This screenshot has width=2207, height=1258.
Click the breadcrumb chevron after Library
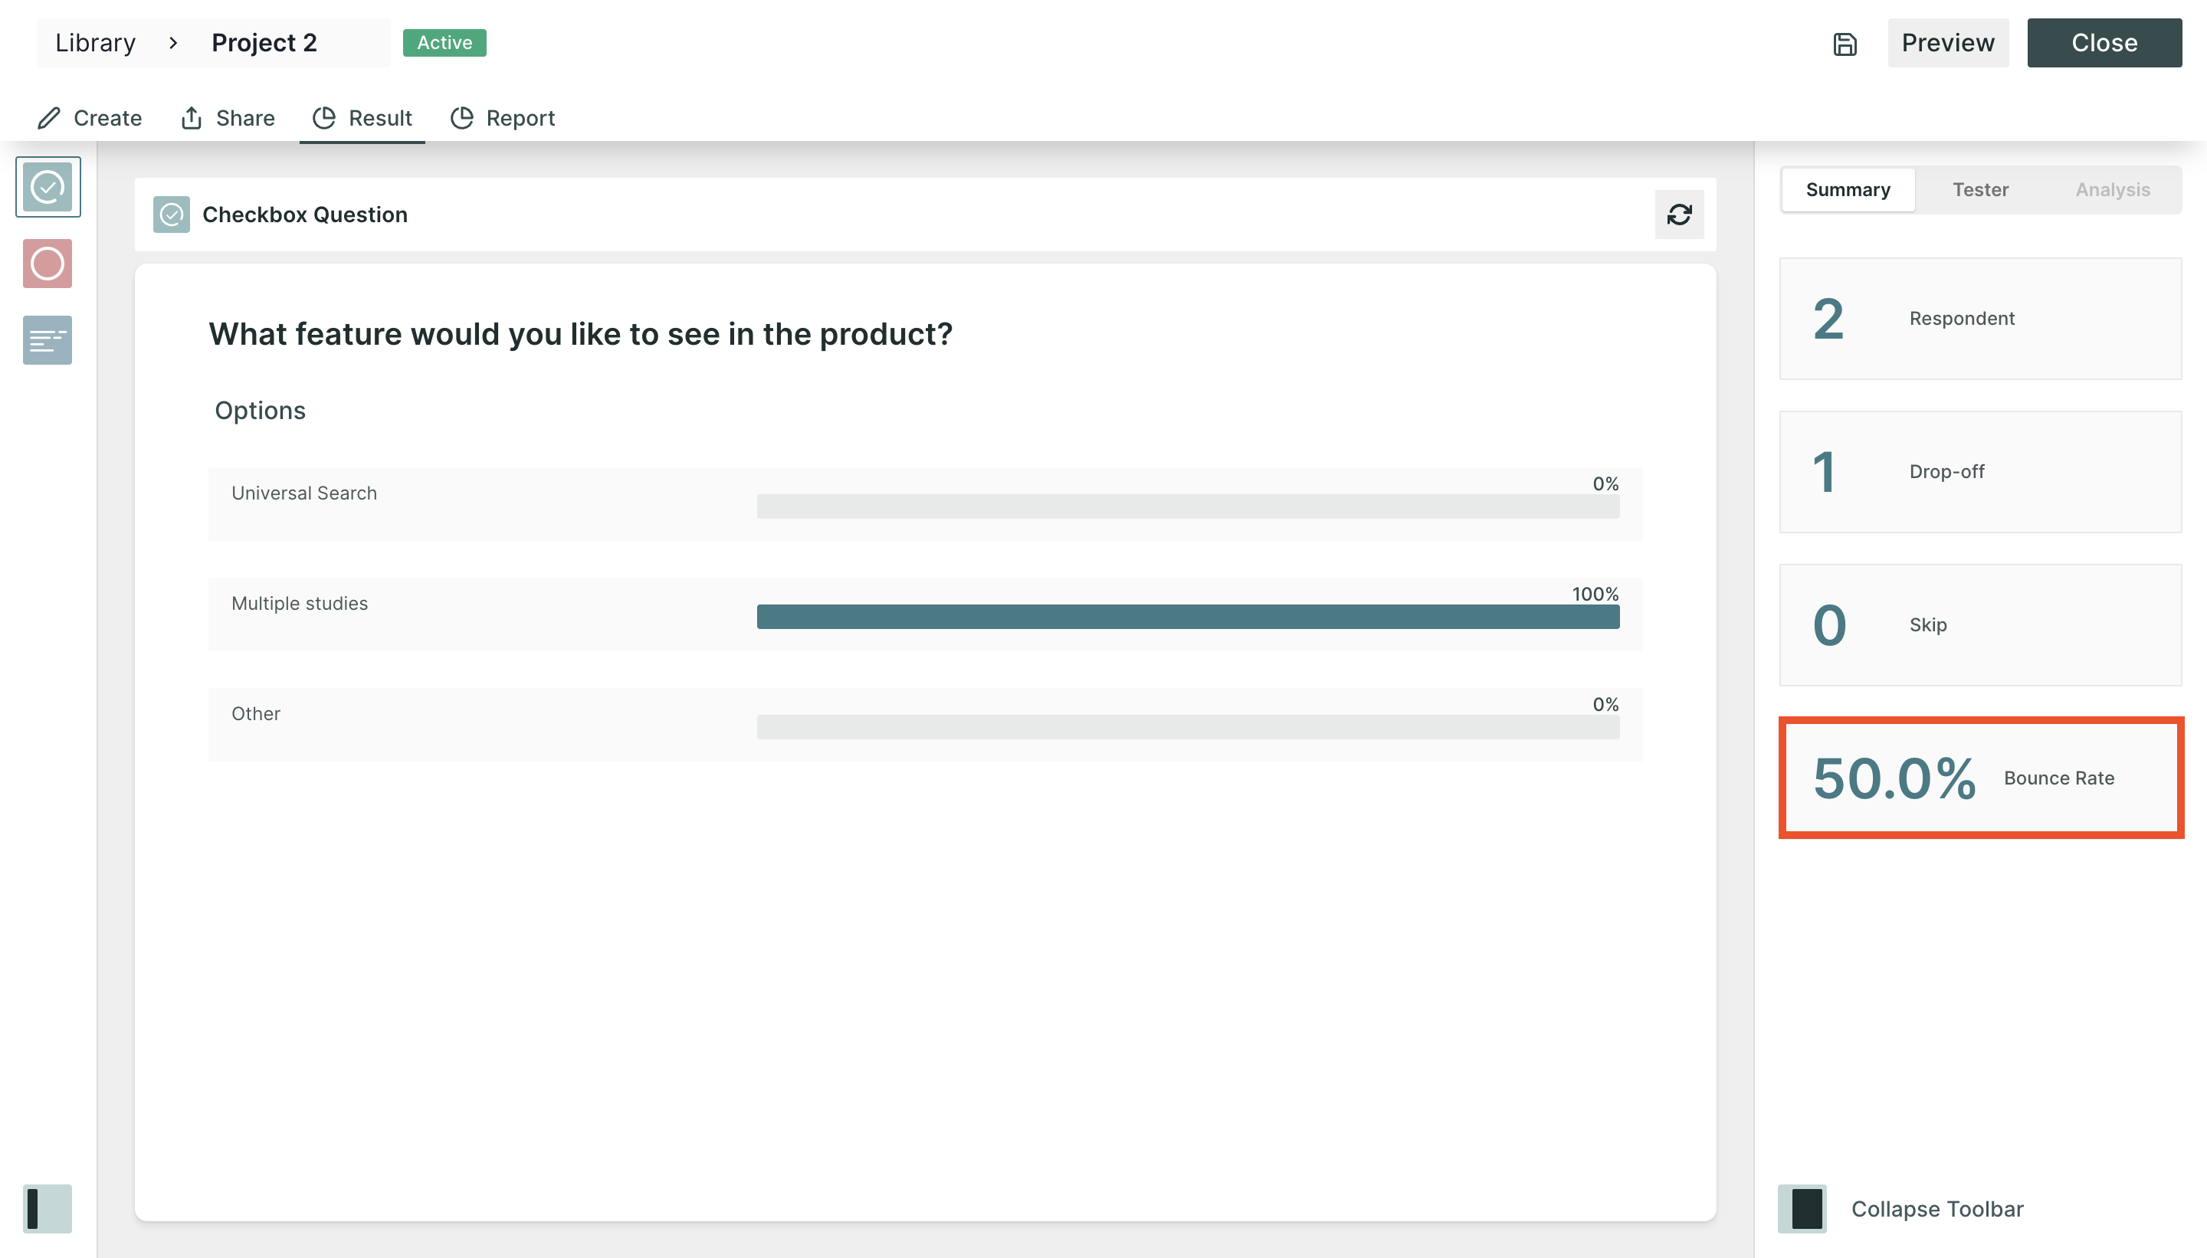pos(173,42)
